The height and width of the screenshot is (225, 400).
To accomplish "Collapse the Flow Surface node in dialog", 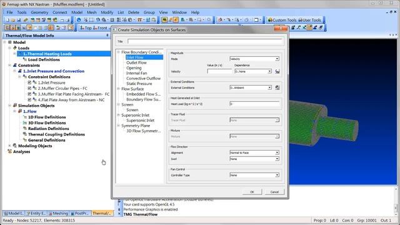I will click(x=119, y=89).
